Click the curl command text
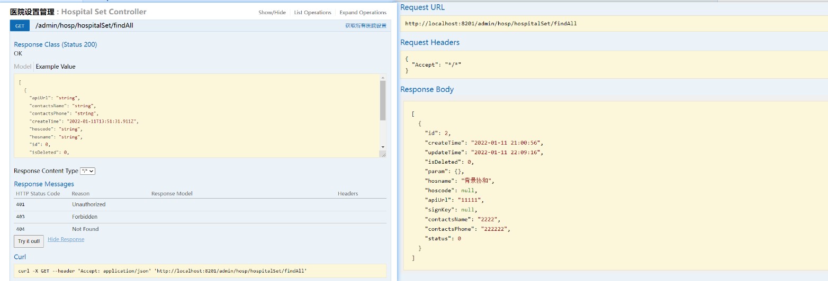This screenshot has height=281, width=828. pyautogui.click(x=163, y=271)
